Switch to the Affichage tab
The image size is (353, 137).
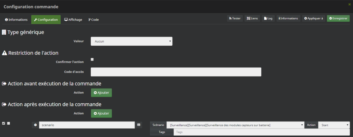tap(73, 20)
